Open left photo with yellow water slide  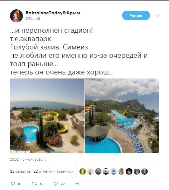coord(47,116)
